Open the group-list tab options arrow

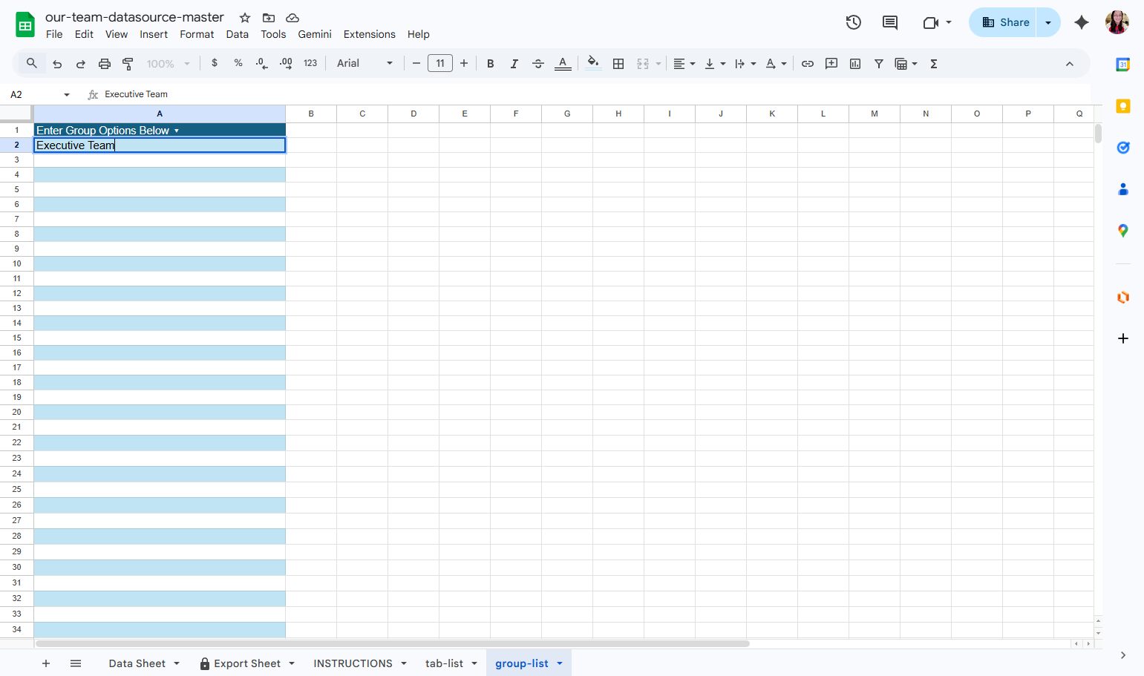tap(560, 663)
